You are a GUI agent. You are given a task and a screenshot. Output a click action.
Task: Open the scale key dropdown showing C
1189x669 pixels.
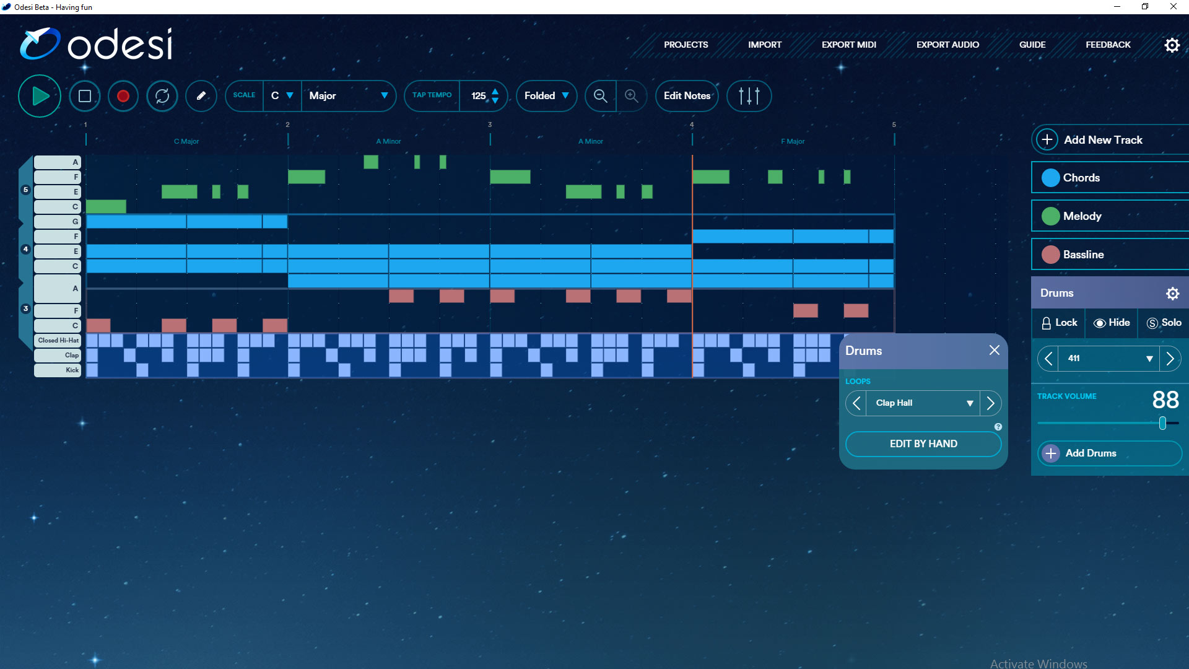[x=282, y=96]
